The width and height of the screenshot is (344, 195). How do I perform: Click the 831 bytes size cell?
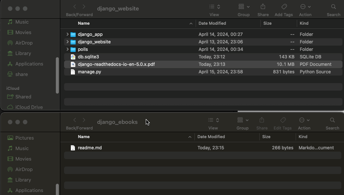click(284, 72)
